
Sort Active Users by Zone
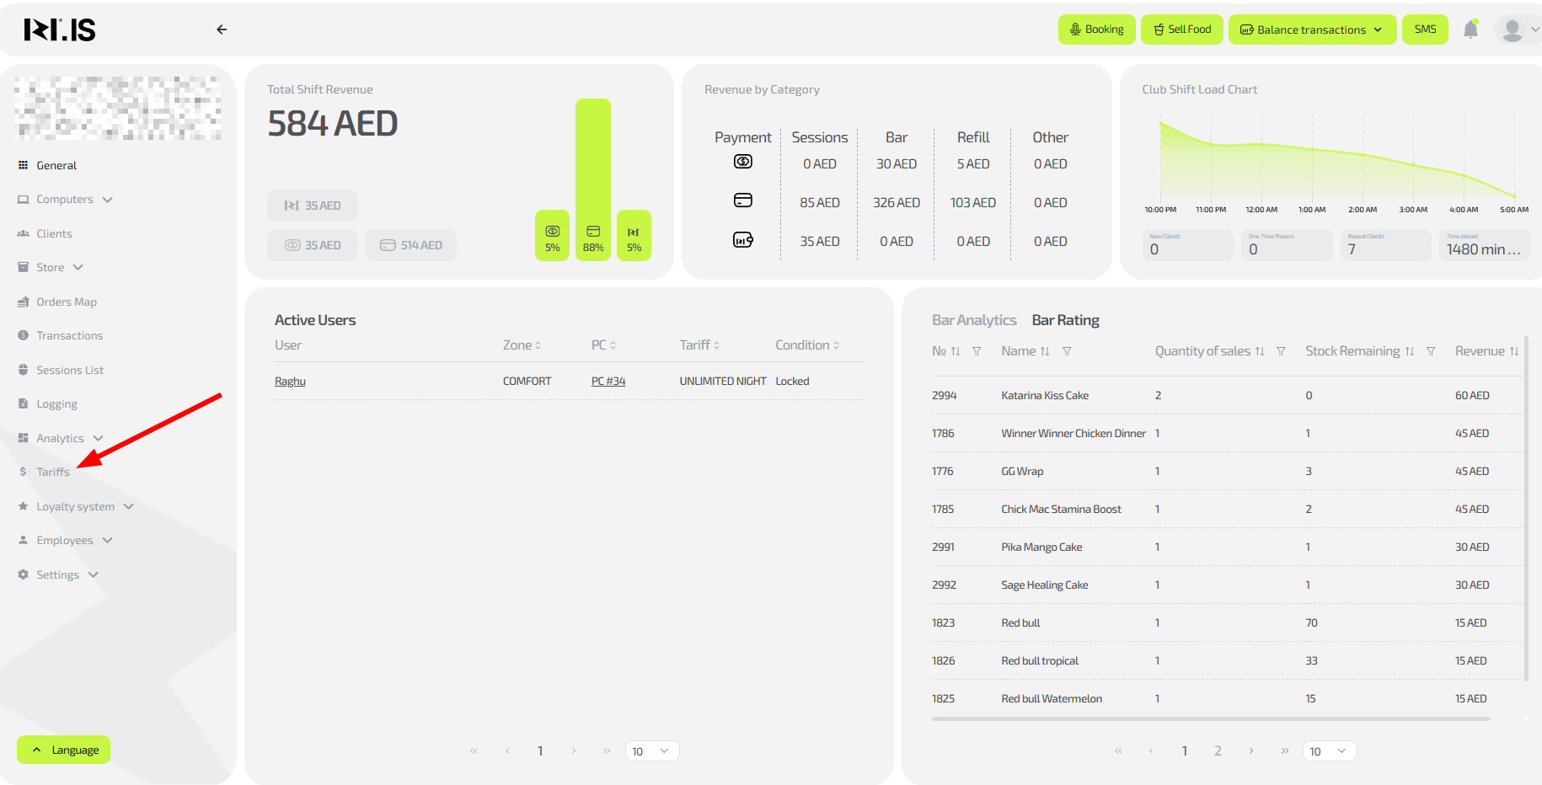(x=522, y=345)
